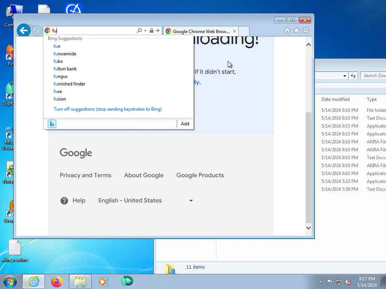Select the 'fulton bank' suggestion

[65, 69]
